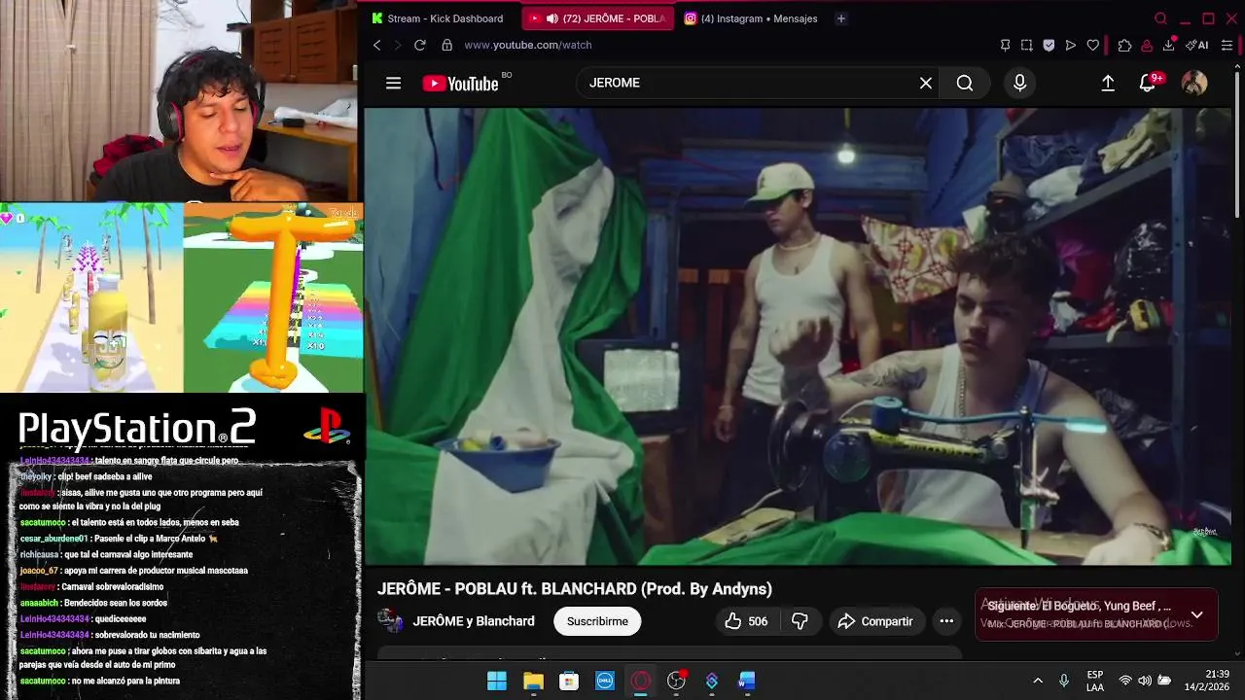This screenshot has height=700, width=1245.
Task: Click the send-to-flow arrow icon
Action: click(1071, 45)
